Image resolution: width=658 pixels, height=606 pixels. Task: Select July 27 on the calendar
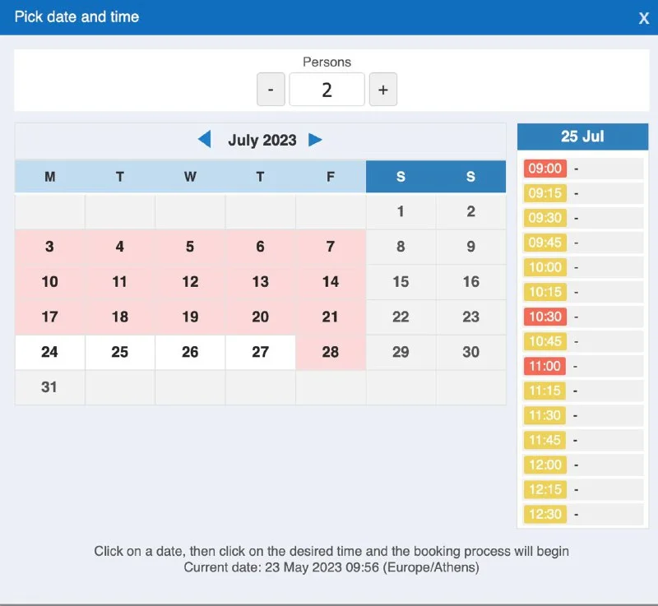point(260,352)
